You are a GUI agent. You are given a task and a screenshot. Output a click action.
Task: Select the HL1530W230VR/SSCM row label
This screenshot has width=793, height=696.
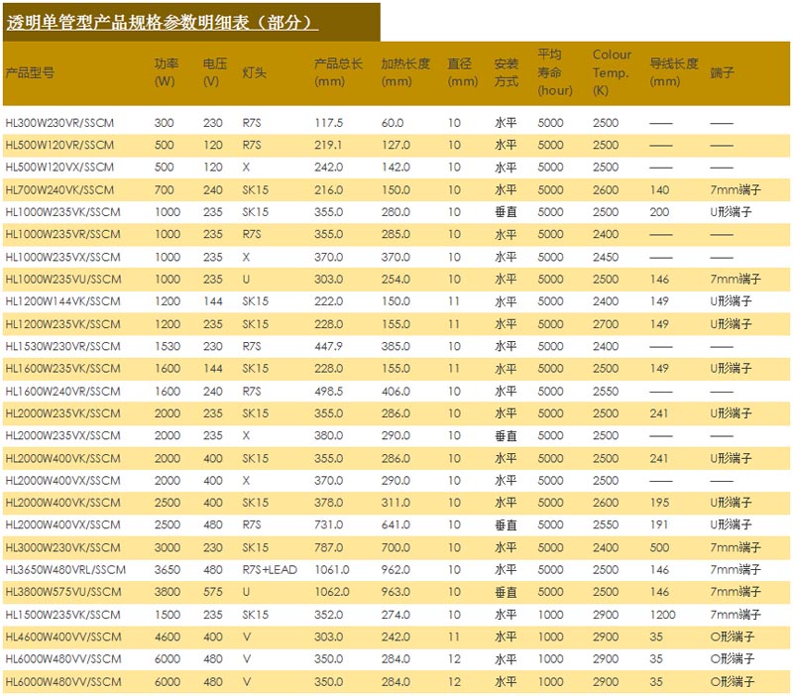(x=62, y=346)
